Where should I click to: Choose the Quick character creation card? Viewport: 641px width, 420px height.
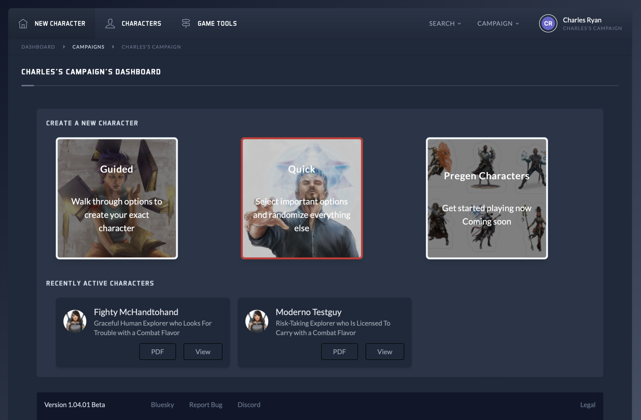[302, 198]
